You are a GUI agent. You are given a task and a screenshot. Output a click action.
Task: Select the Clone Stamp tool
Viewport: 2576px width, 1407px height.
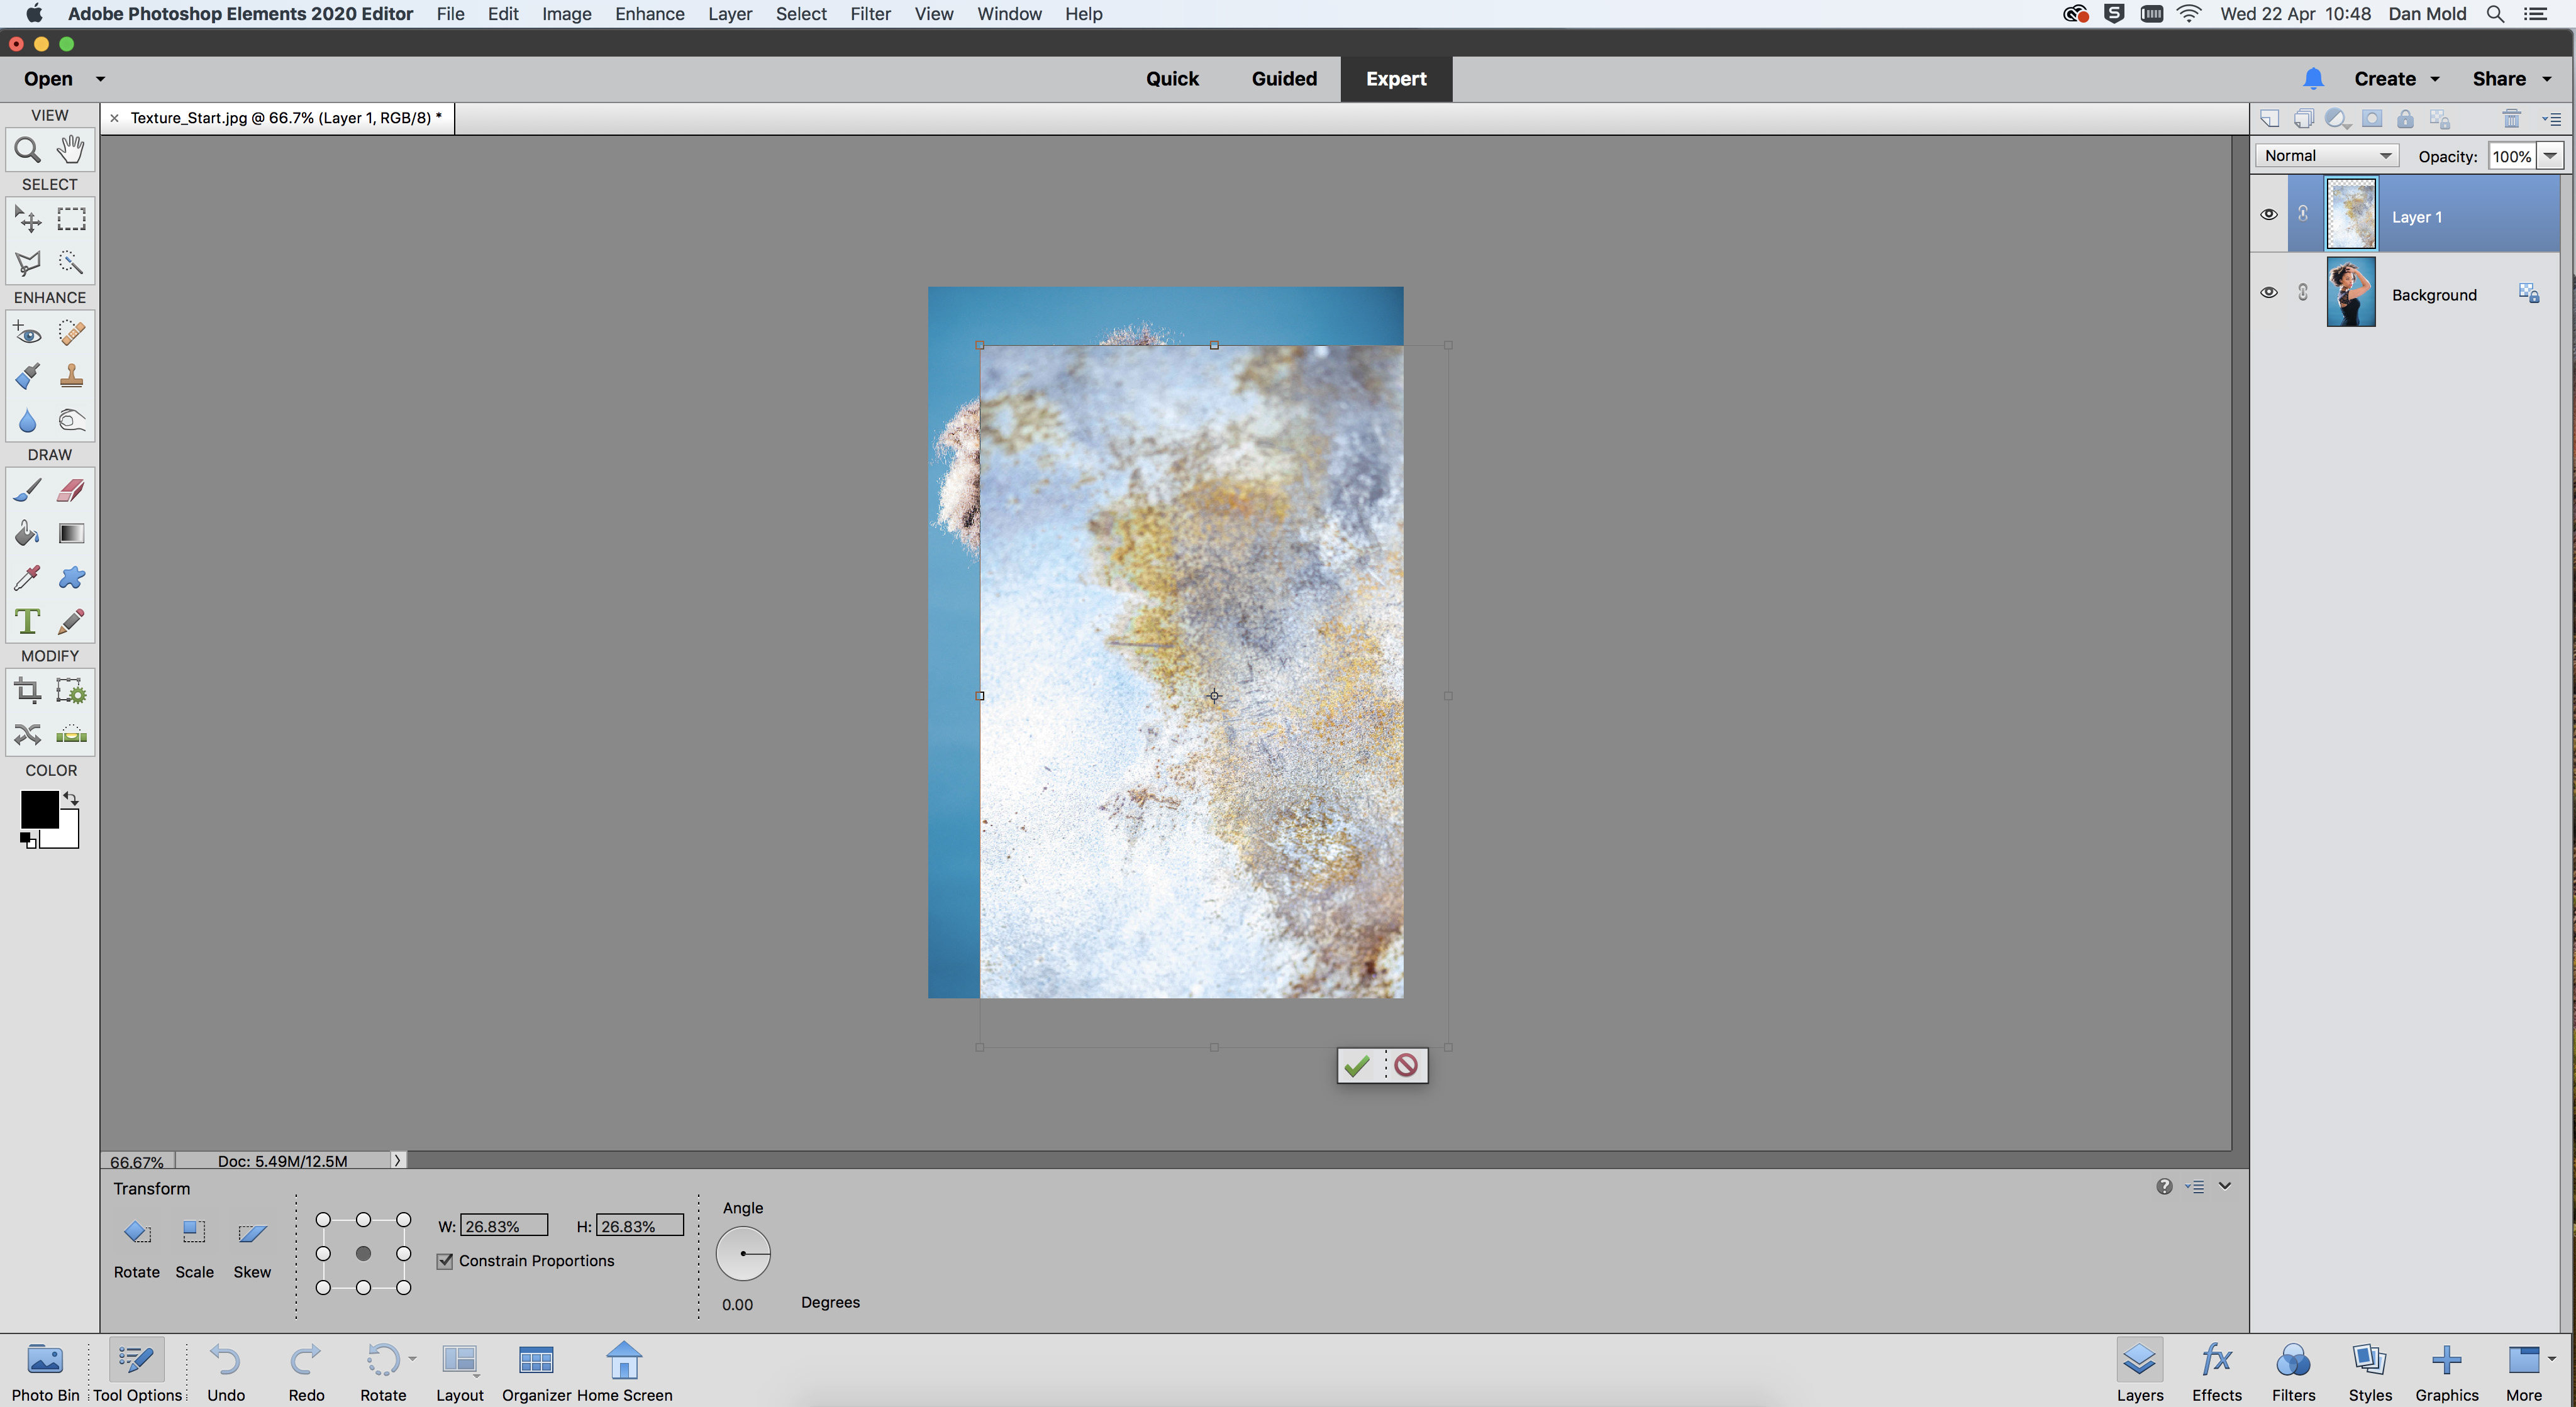pos(71,376)
